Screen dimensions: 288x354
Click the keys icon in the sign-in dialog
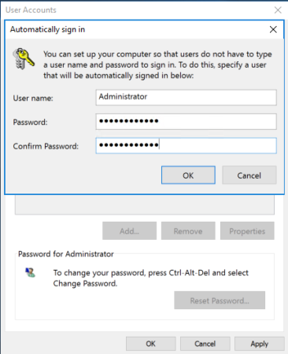click(x=24, y=58)
